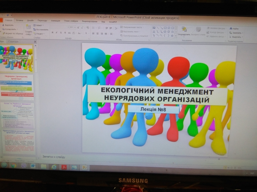Open Align Text (Выровнять текст) dropdown
The height and width of the screenshot is (192, 257).
(131, 32)
